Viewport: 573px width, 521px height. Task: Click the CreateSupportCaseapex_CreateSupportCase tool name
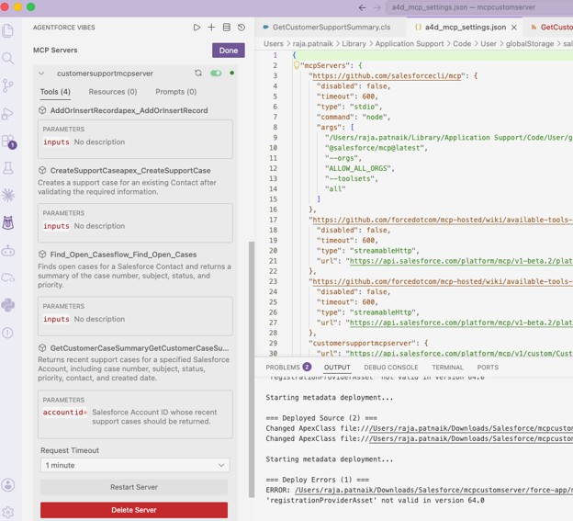click(x=130, y=171)
